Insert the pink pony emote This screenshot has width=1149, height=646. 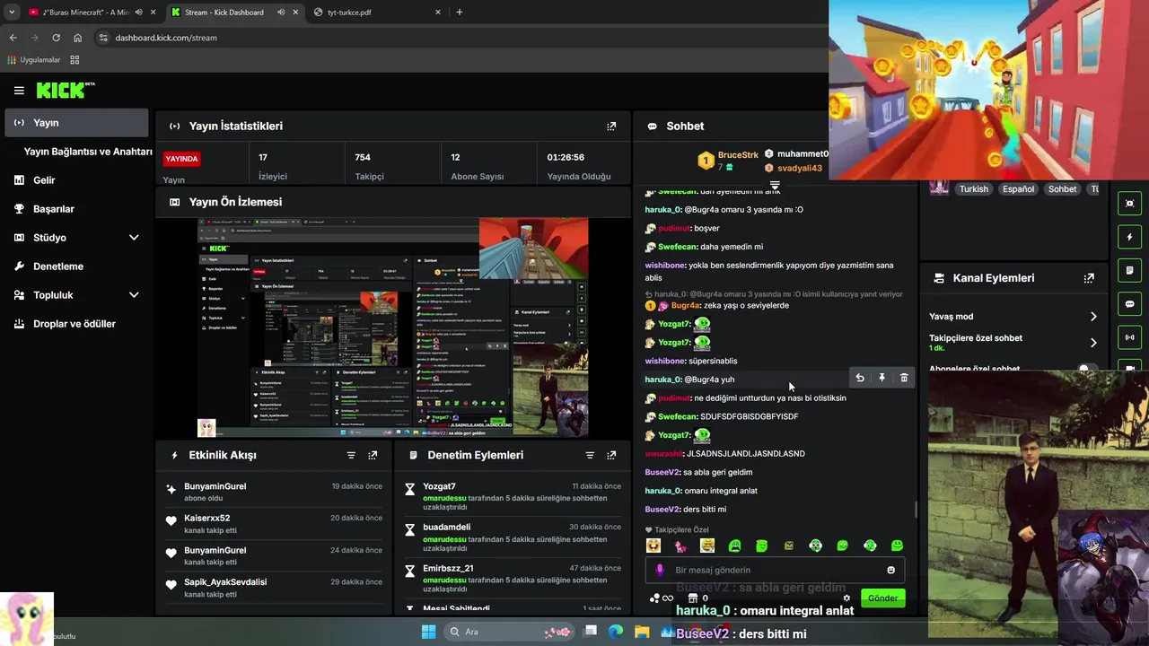click(x=680, y=546)
